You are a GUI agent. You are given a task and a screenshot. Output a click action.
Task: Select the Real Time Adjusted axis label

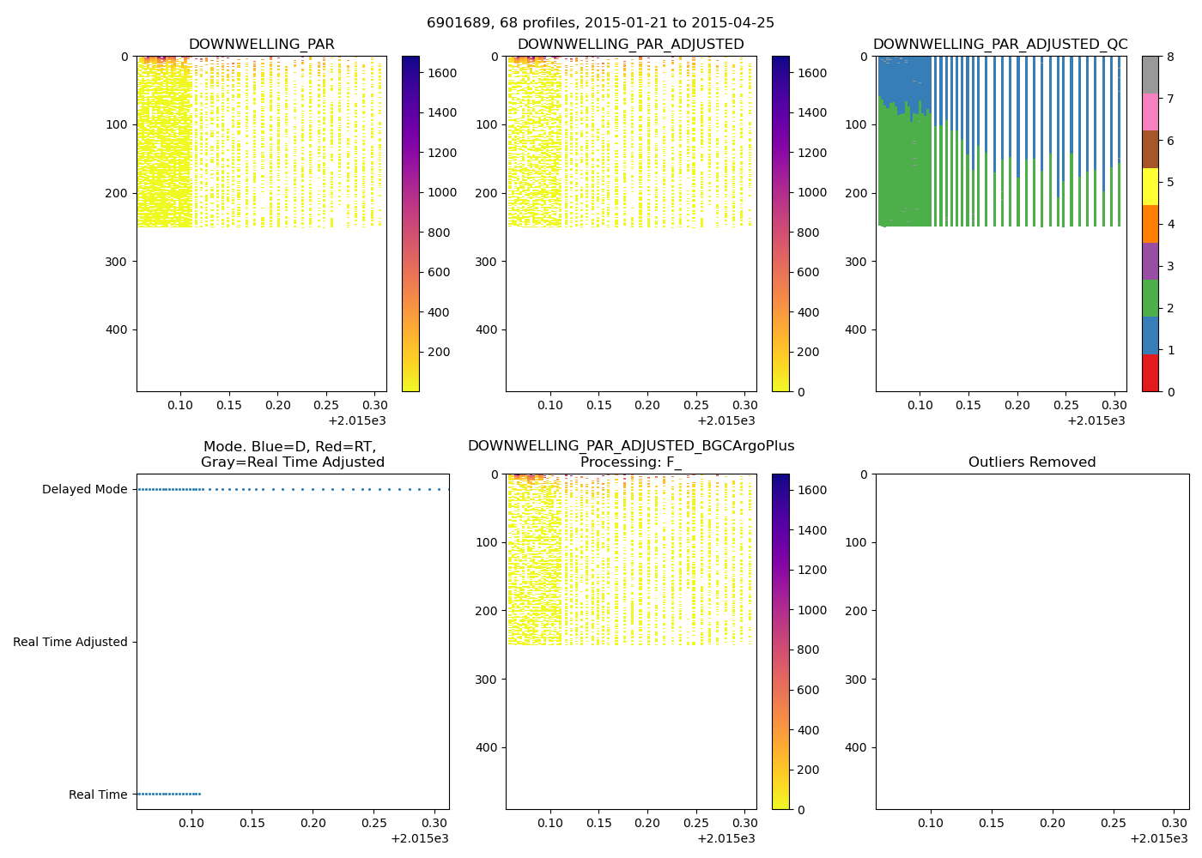pyautogui.click(x=70, y=643)
